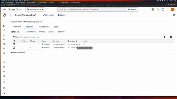Click the Enable versions button
Viewport: 177px width, 99px height.
[x=42, y=32]
